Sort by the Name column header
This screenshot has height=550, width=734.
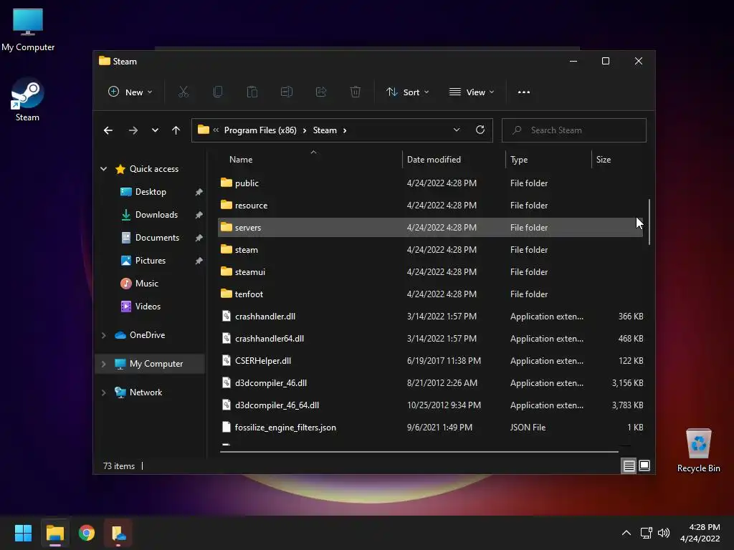point(310,160)
